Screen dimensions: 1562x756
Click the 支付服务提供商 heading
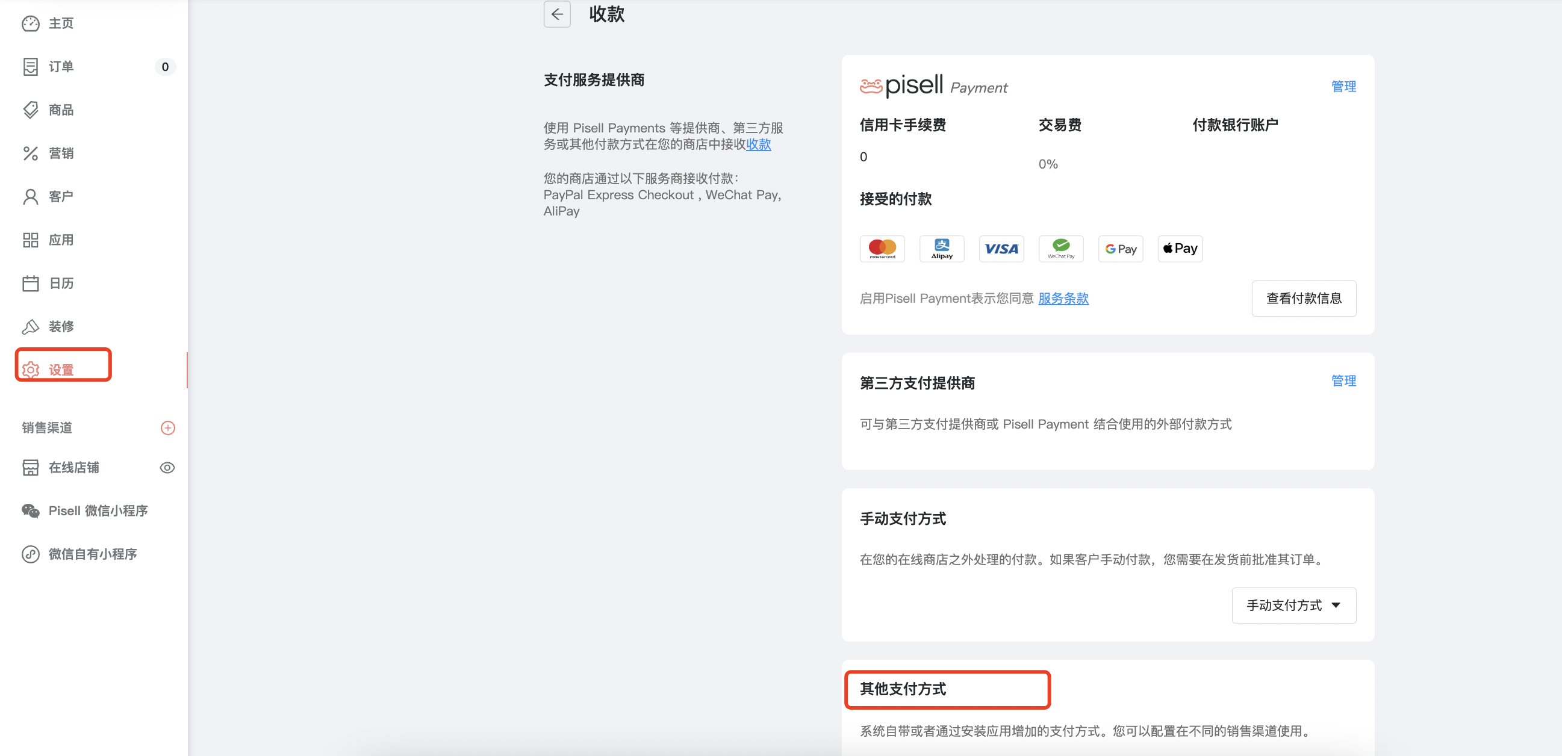click(594, 80)
